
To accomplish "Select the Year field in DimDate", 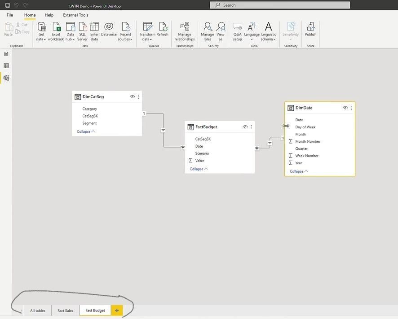I will pyautogui.click(x=298, y=163).
